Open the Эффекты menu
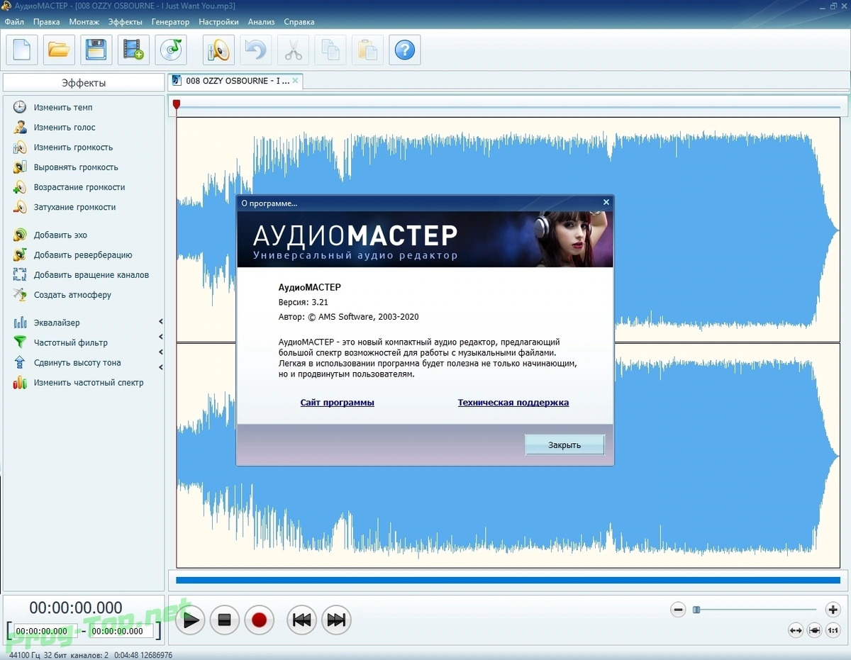This screenshot has width=851, height=660. (x=126, y=22)
